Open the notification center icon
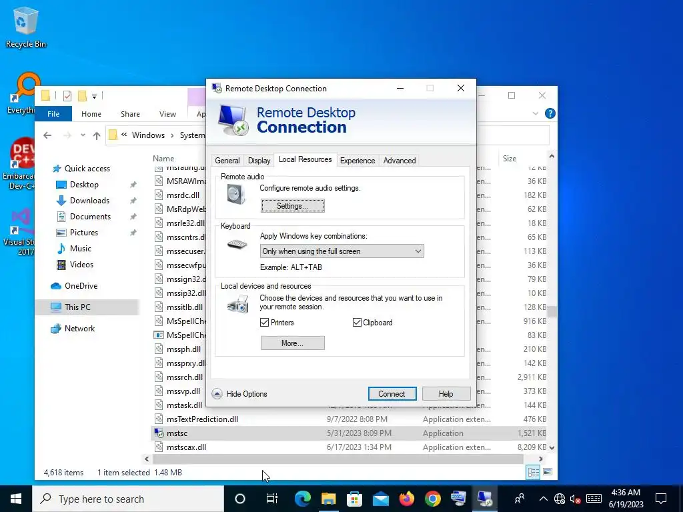 661,499
